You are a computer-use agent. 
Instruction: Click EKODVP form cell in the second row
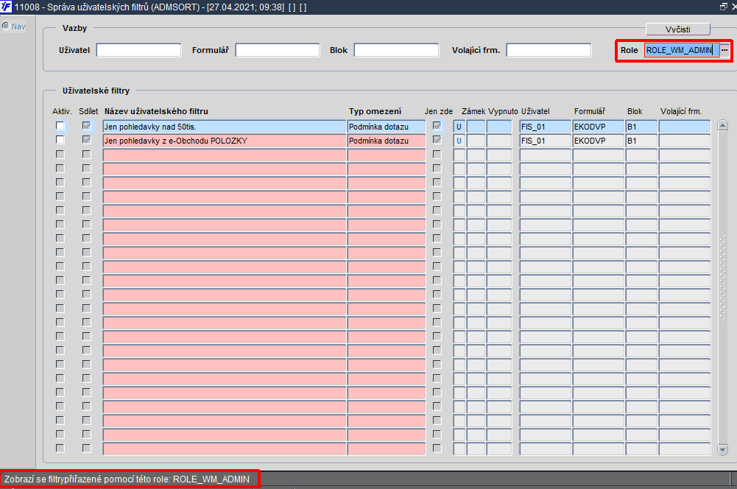(599, 141)
